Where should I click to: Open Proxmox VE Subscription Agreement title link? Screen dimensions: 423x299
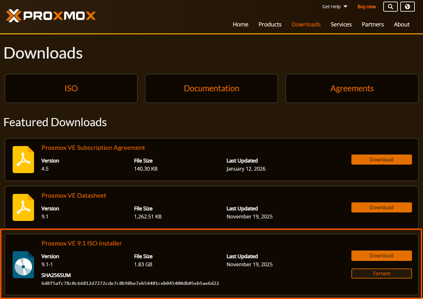click(x=93, y=148)
